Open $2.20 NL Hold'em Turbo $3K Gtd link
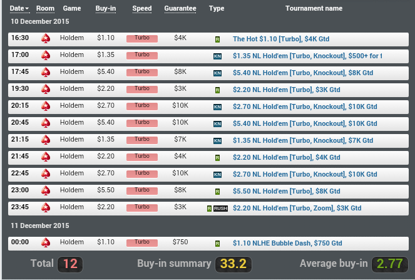 [x=287, y=90]
